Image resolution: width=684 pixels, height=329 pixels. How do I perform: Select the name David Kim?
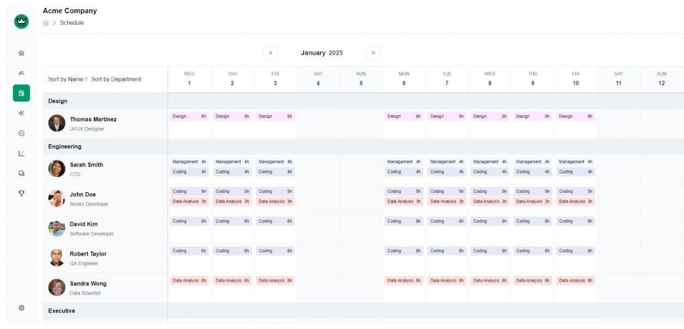84,224
